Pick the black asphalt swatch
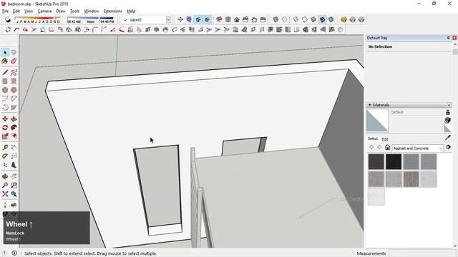The image size is (458, 257). 394,161
